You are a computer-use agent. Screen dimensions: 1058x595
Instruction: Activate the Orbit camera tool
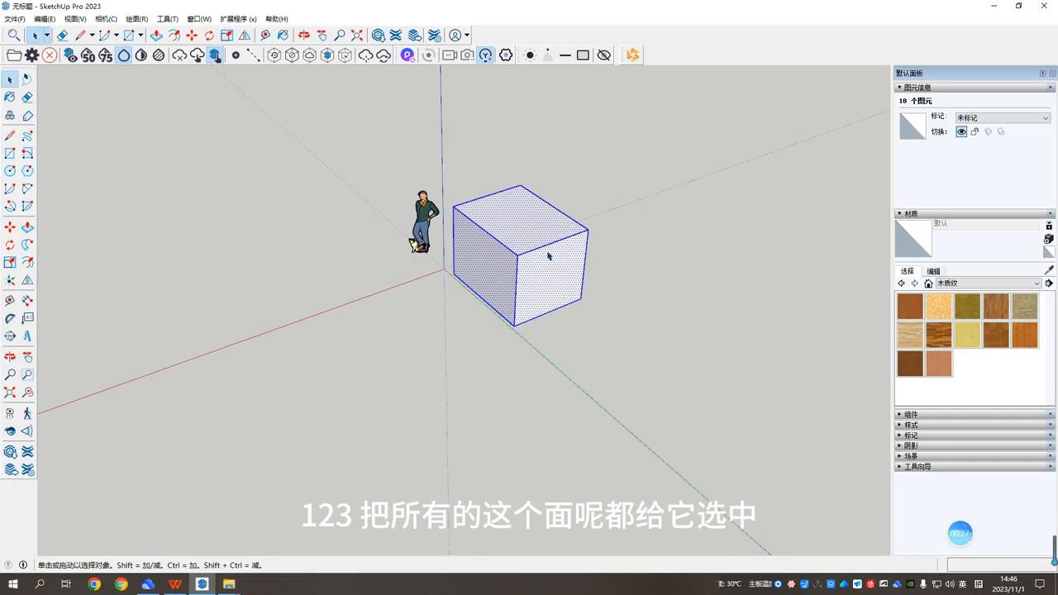(x=10, y=355)
